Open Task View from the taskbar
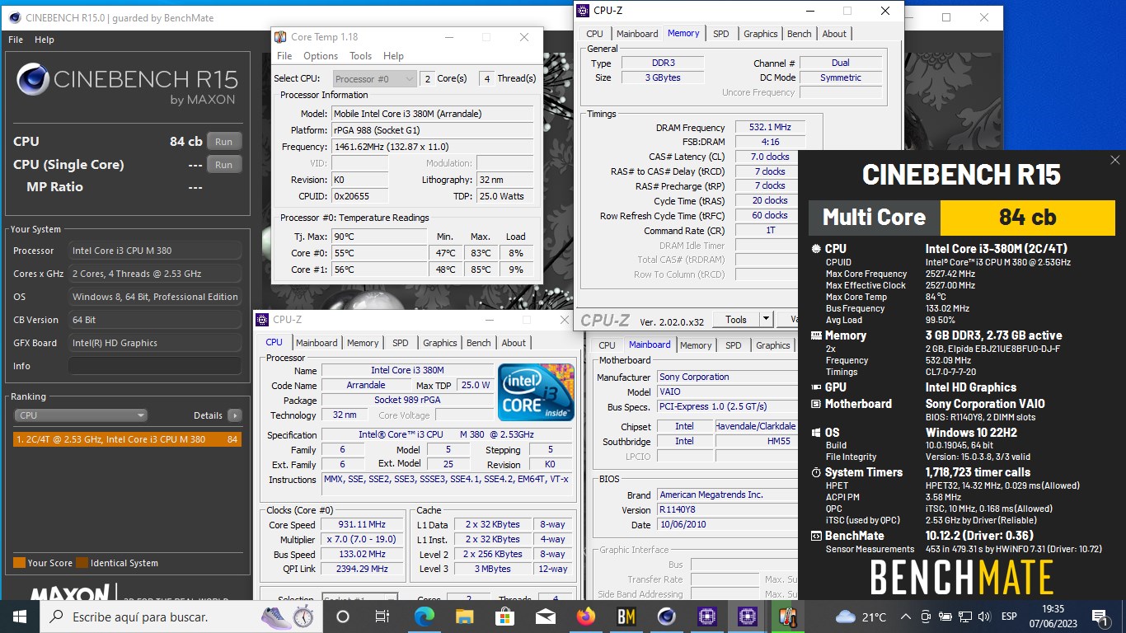 (x=382, y=617)
